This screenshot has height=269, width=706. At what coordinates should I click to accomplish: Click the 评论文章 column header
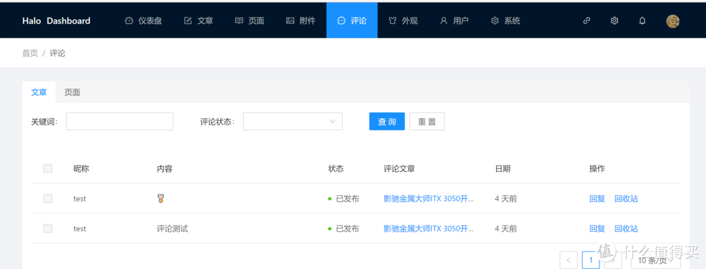[399, 168]
